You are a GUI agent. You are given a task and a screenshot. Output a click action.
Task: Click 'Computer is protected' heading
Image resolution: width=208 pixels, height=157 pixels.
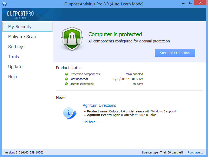(x=115, y=34)
